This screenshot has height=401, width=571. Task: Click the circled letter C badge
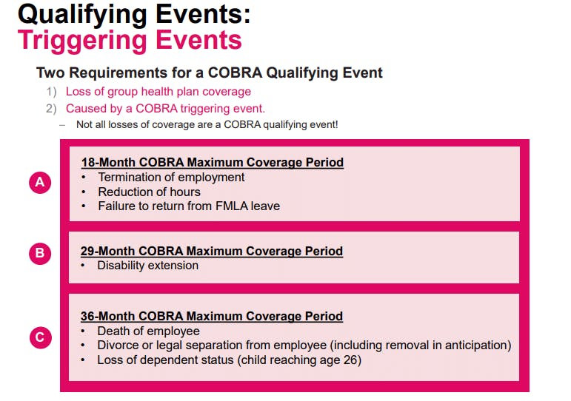41,337
